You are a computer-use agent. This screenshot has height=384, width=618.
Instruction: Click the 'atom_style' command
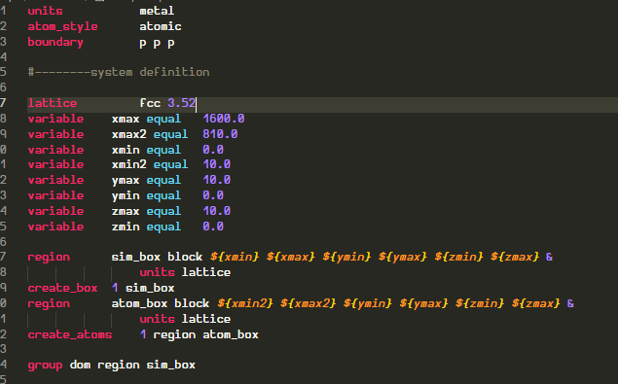[x=62, y=27]
